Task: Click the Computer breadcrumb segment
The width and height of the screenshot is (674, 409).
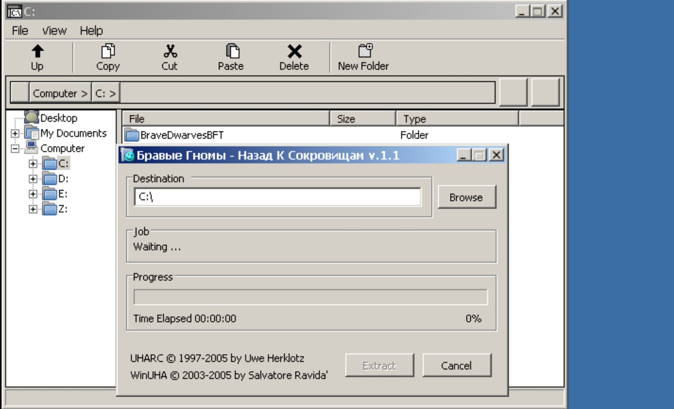Action: pyautogui.click(x=61, y=93)
